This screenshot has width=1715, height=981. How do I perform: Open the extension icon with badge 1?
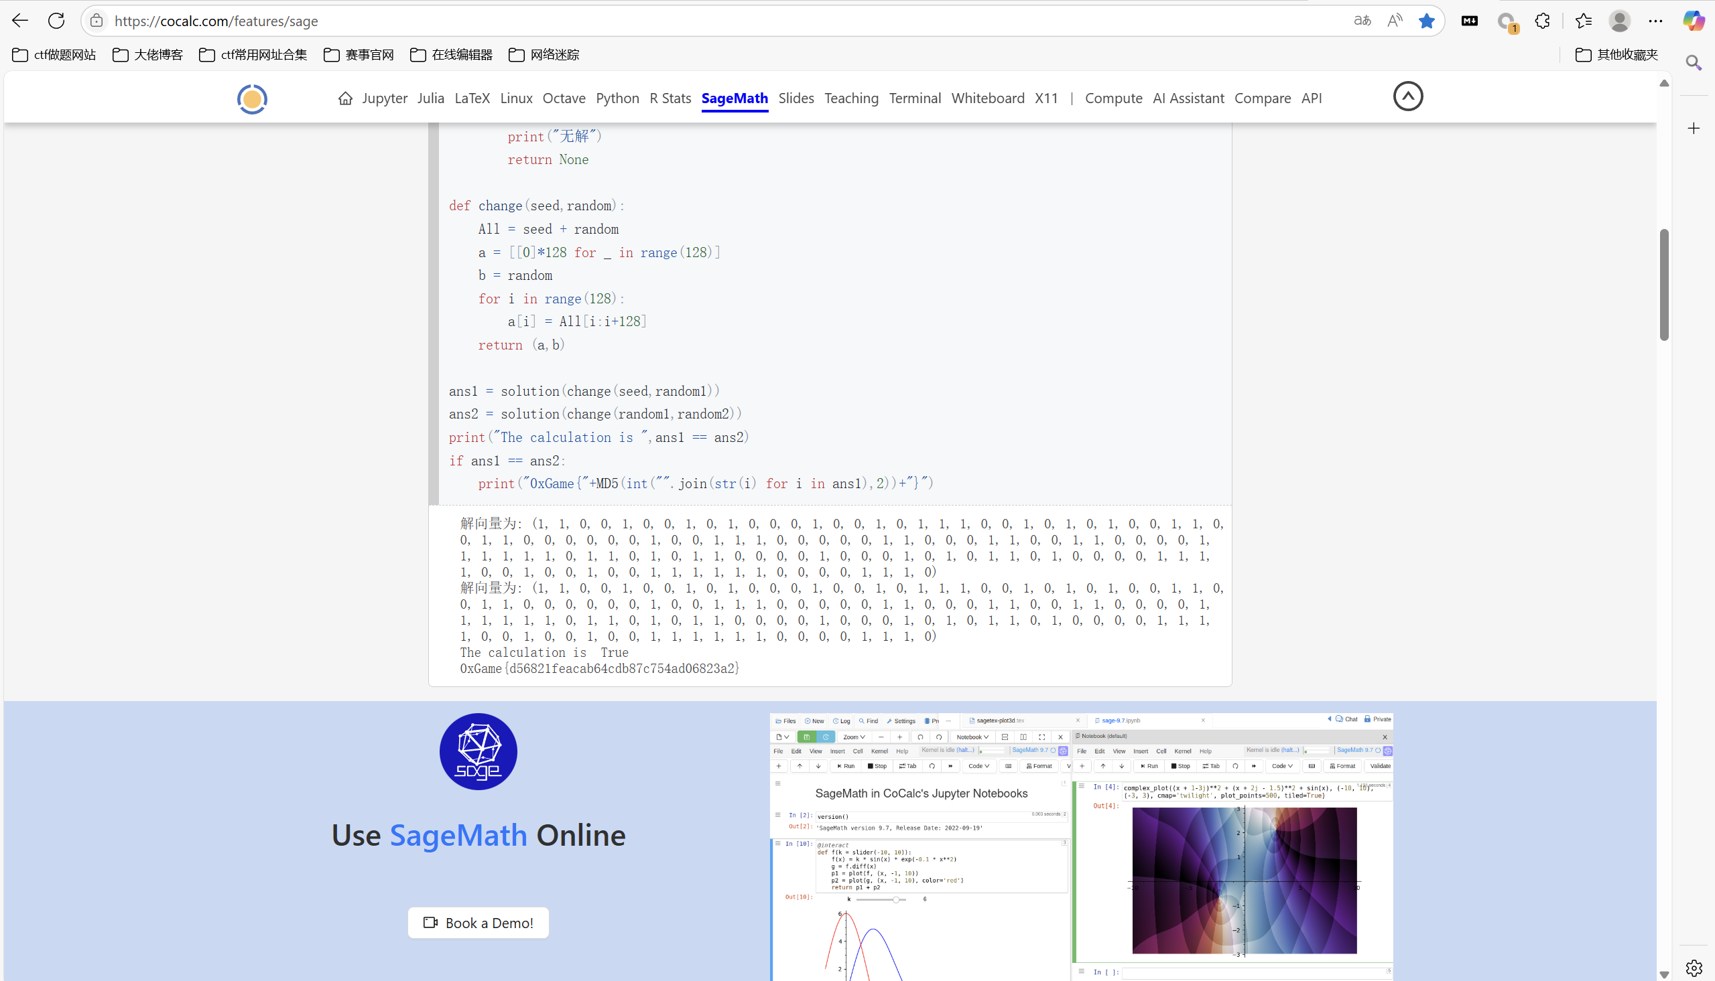[1507, 22]
